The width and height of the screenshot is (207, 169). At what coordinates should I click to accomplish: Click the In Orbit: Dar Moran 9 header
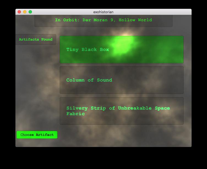pos(103,21)
